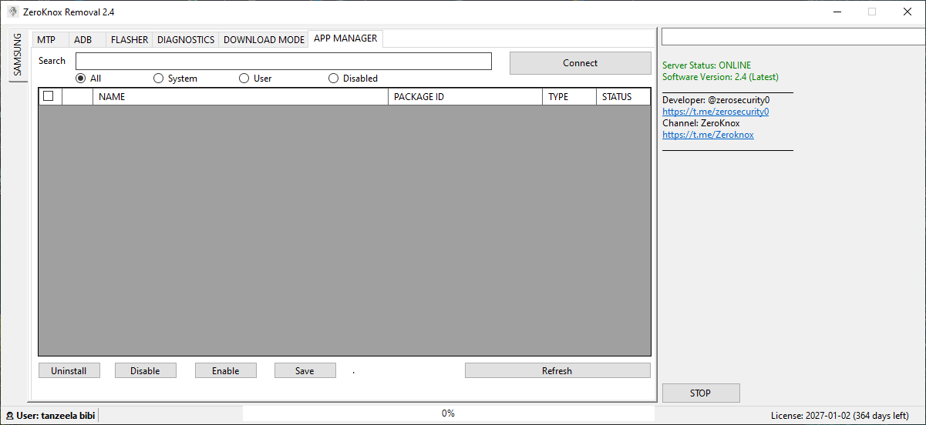Click the Channel: ZeroKnox text

(701, 123)
